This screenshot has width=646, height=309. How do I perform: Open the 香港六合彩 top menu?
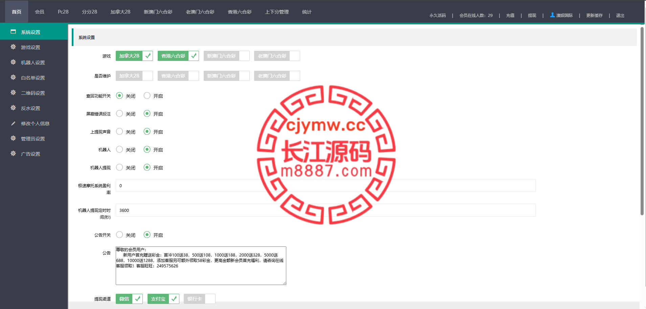coord(240,12)
